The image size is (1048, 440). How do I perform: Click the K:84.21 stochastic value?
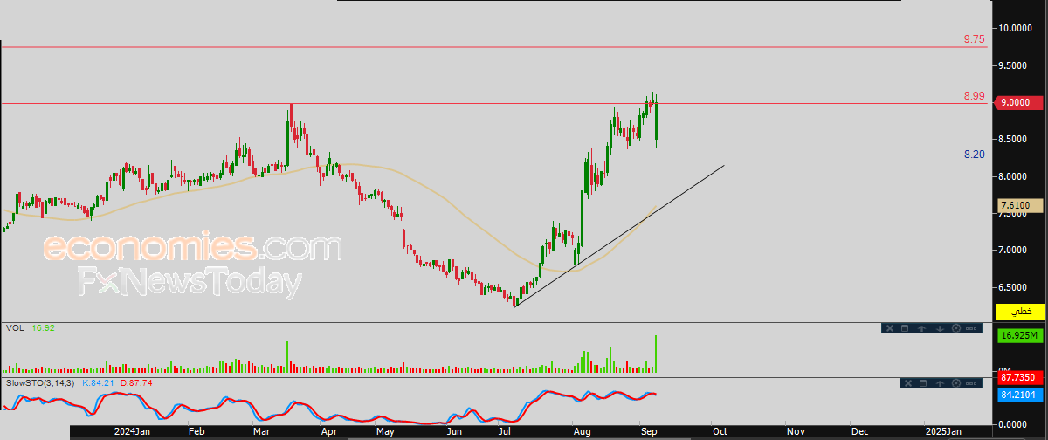98,383
